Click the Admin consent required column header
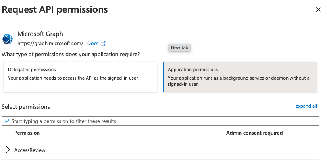The height and width of the screenshot is (163, 327). [x=254, y=133]
